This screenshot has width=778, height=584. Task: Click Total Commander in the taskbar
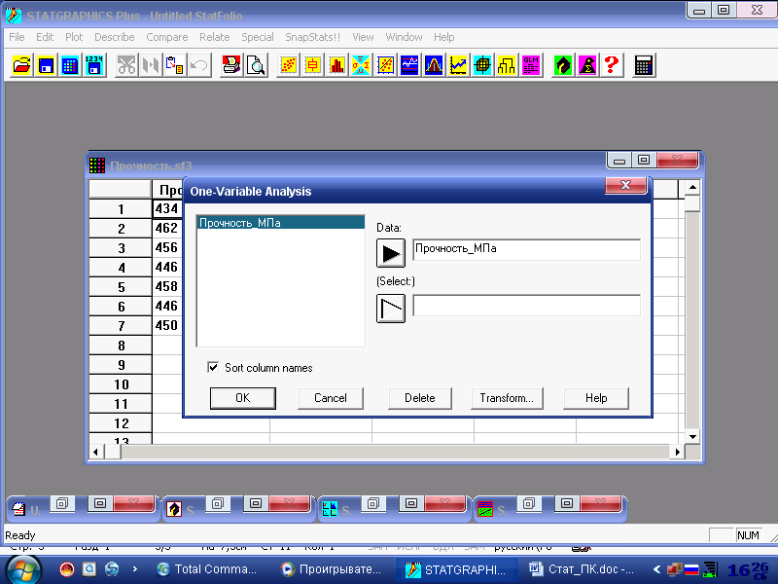click(207, 569)
